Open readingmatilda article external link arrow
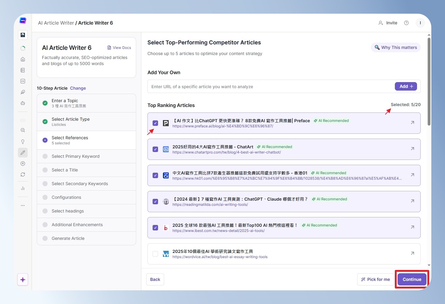 (x=412, y=201)
